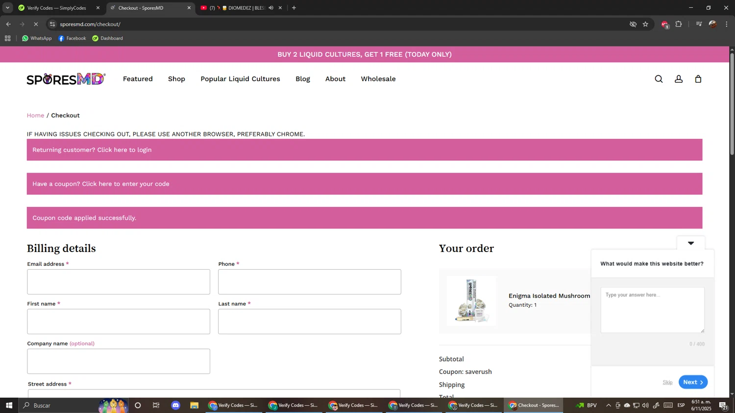Go to Popular Liquid Cultures
The image size is (735, 413).
click(x=240, y=79)
